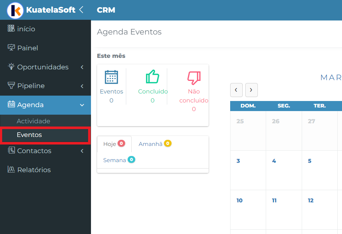Expand the Oportunidades submenu chevron
Screen dimensions: 342x234
click(x=82, y=67)
